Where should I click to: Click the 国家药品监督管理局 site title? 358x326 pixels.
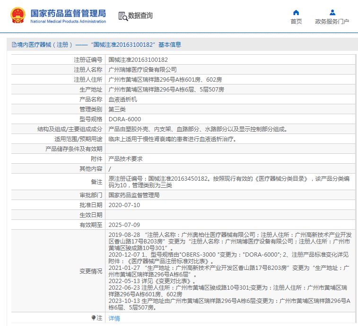(68, 13)
